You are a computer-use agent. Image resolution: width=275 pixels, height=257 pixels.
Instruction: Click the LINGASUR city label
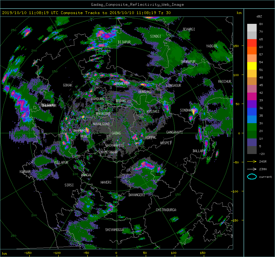point(174,86)
